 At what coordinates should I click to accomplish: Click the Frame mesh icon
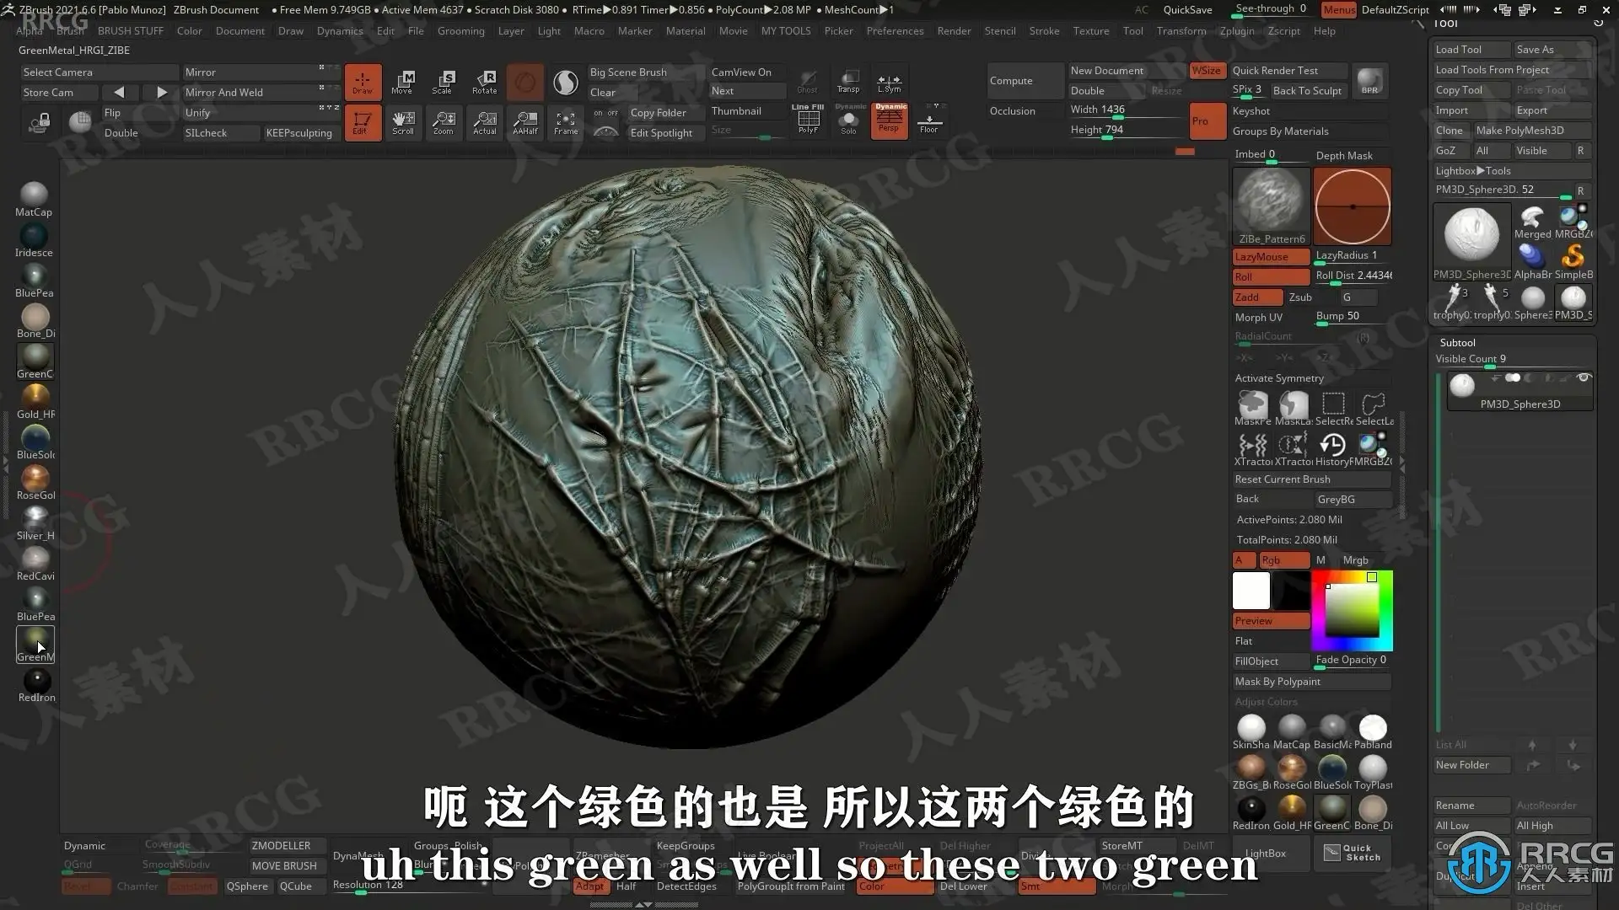point(566,122)
